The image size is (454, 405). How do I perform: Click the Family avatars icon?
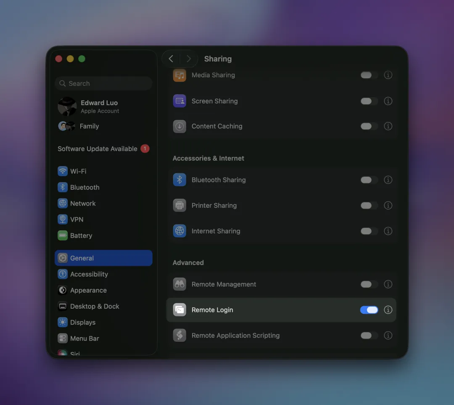click(66, 126)
